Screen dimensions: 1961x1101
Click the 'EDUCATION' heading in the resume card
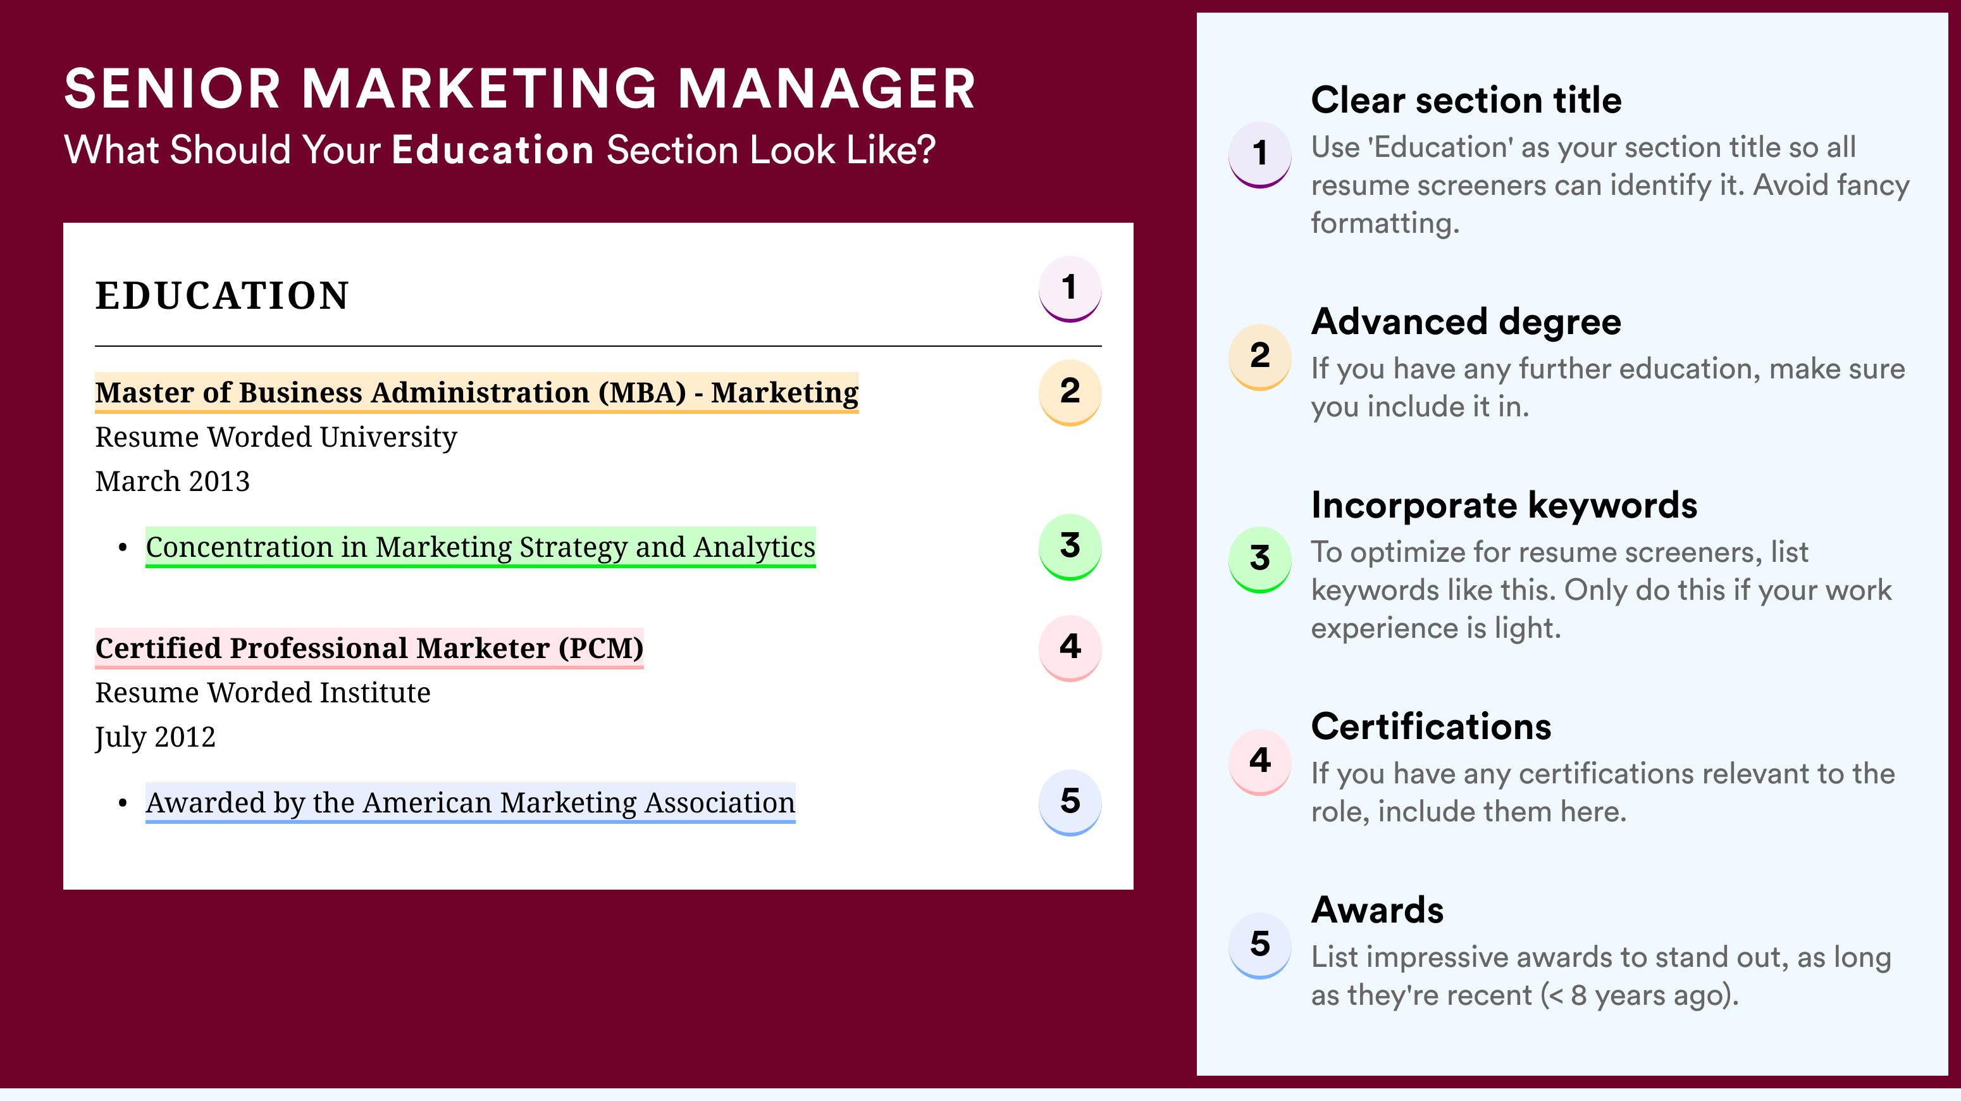222,295
